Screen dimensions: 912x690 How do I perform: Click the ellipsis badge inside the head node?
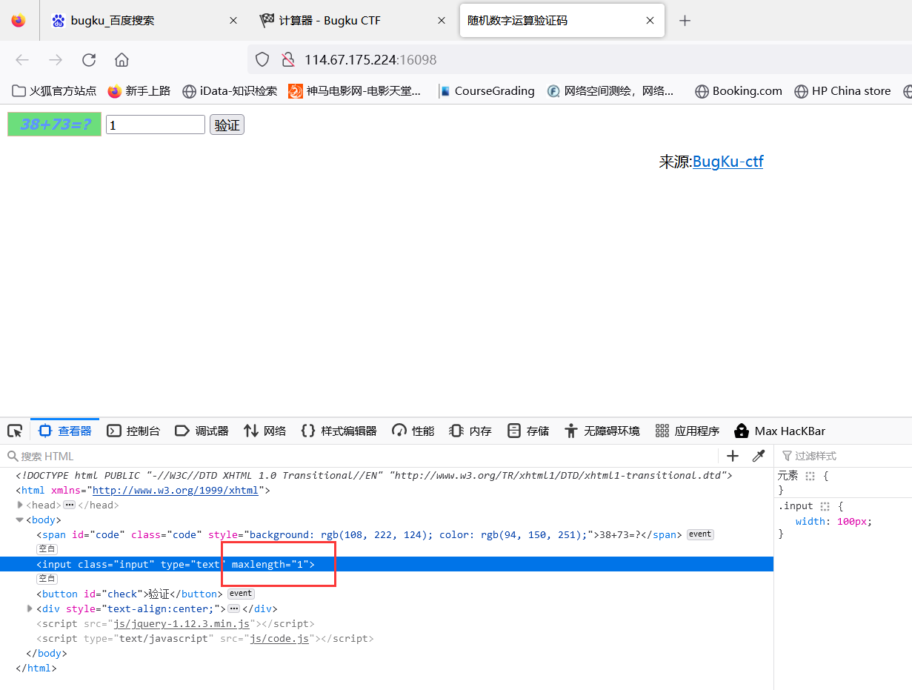(69, 505)
